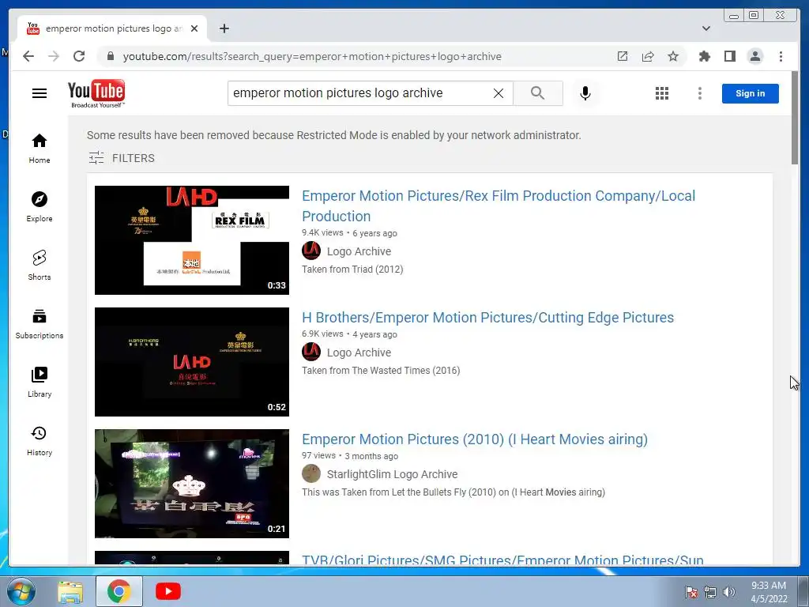The width and height of the screenshot is (809, 607).
Task: Open History in the sidebar
Action: point(40,441)
